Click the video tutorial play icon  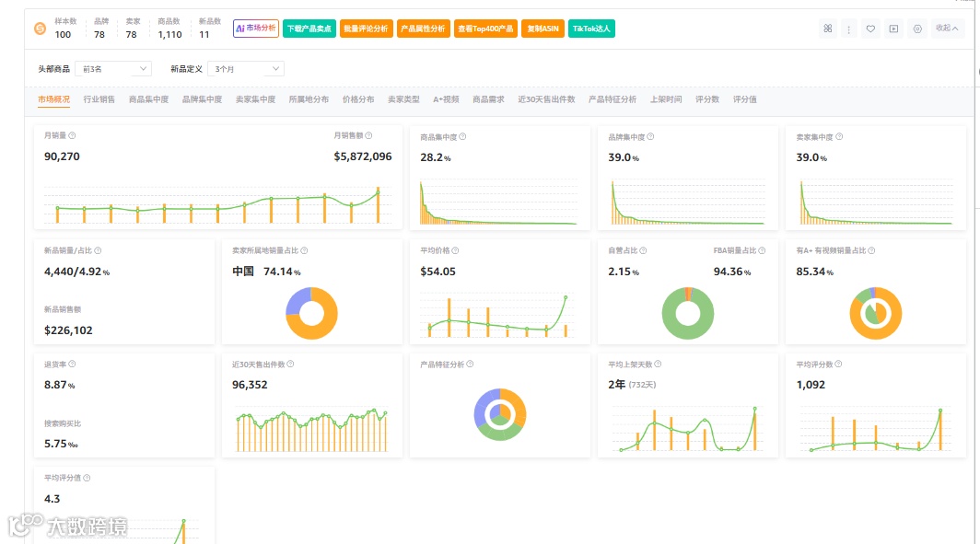click(893, 29)
